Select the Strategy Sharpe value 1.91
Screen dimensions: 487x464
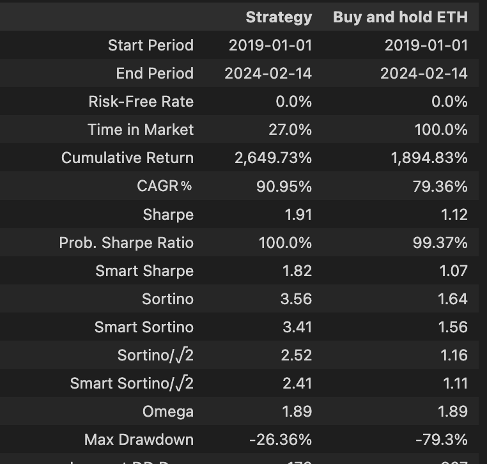coord(298,215)
